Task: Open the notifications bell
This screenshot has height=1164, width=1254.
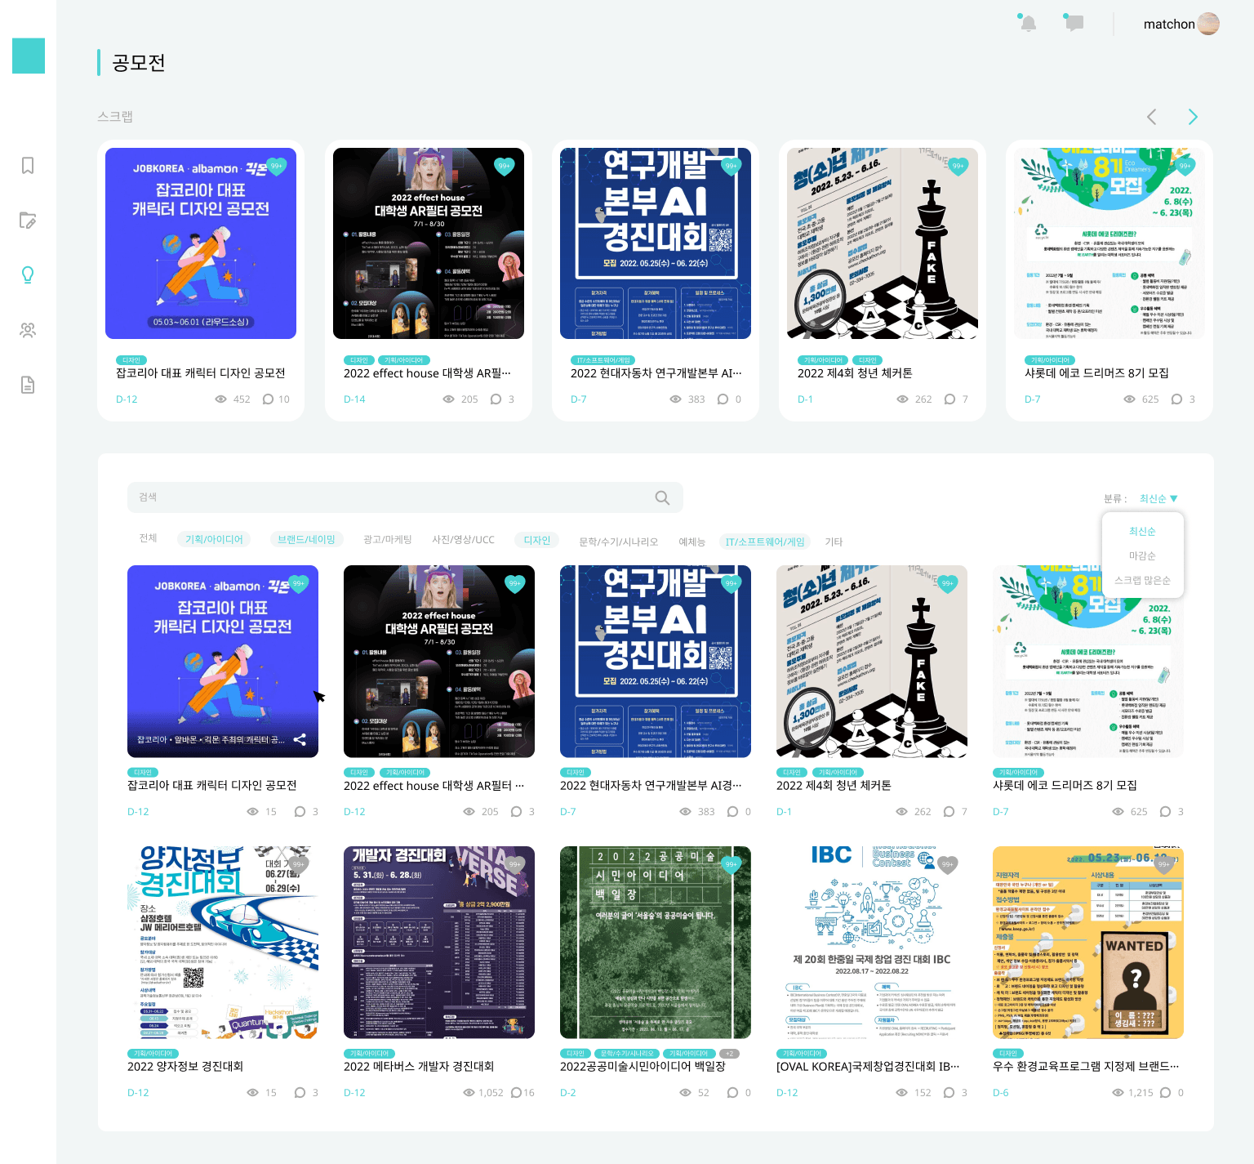Action: (x=1029, y=23)
